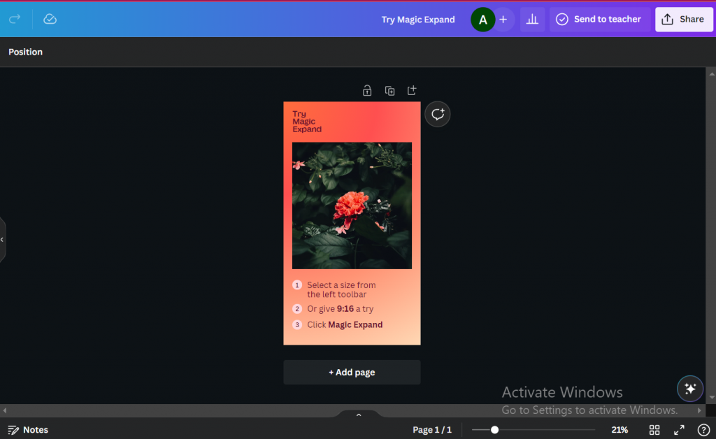
Task: Open the analytics bar chart icon
Action: (x=532, y=20)
